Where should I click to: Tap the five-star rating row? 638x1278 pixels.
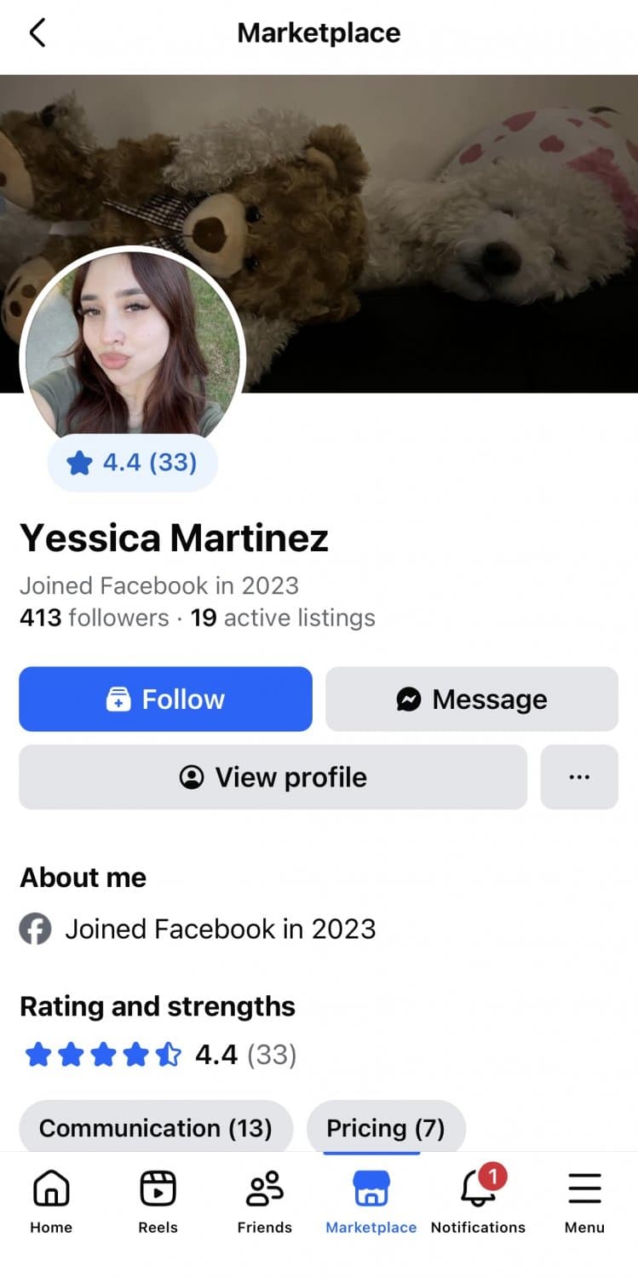click(x=104, y=1056)
